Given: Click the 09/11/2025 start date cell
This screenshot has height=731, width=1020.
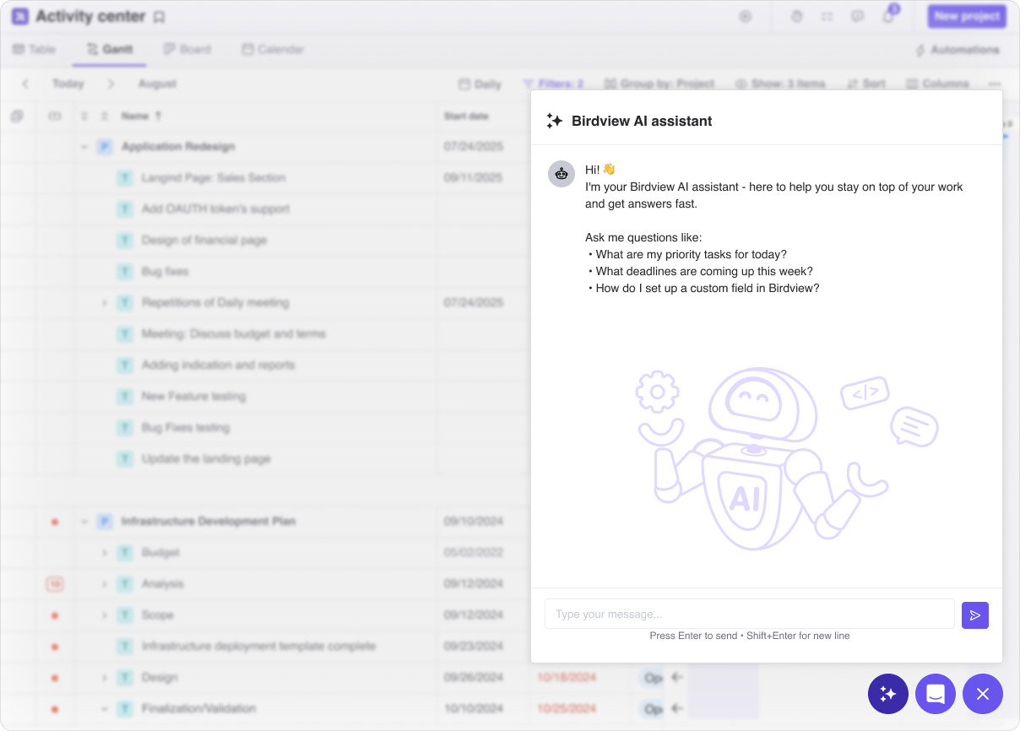Looking at the screenshot, I should pyautogui.click(x=474, y=178).
